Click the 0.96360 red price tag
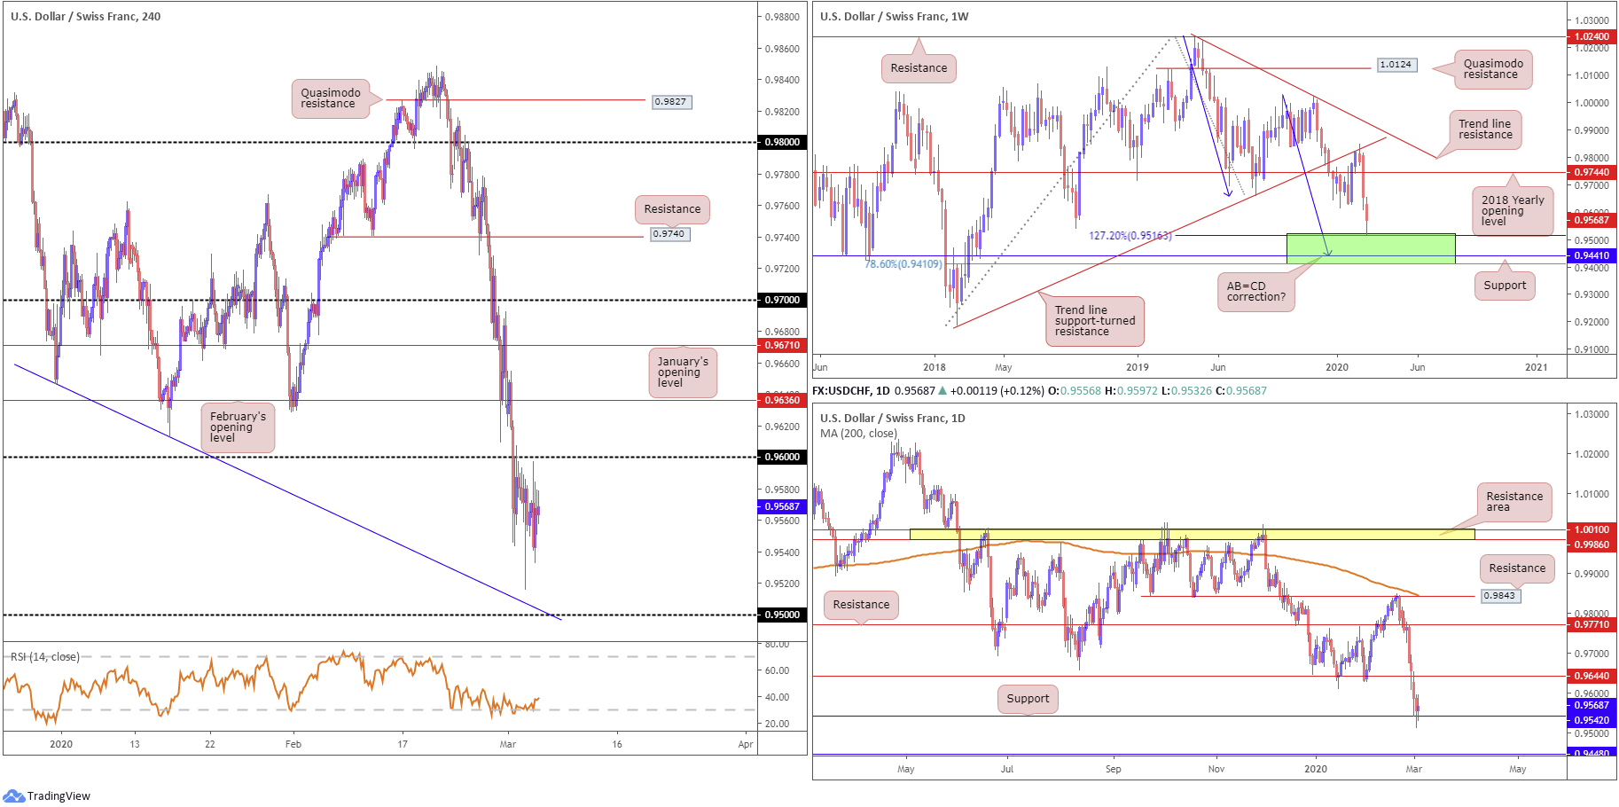 coord(782,400)
